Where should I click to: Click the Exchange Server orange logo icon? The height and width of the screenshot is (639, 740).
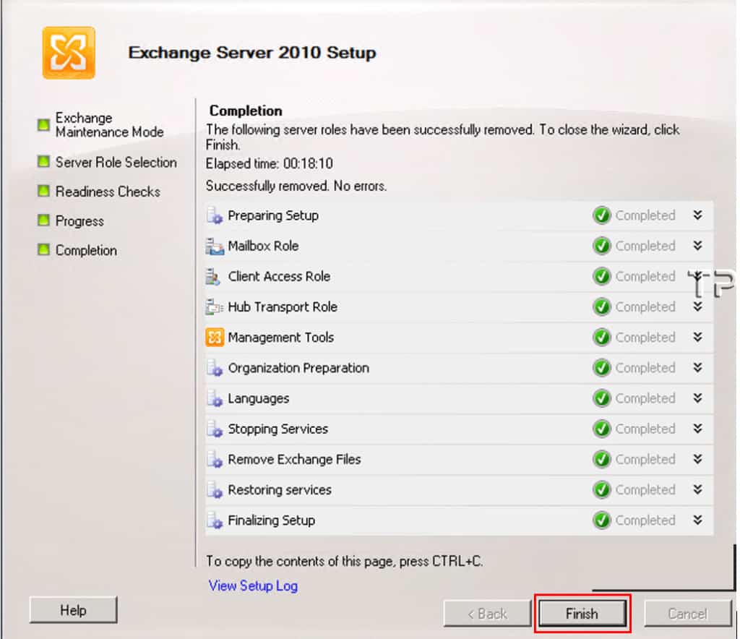pyautogui.click(x=69, y=52)
